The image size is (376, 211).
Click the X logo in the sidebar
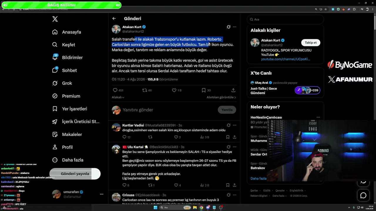click(55, 19)
